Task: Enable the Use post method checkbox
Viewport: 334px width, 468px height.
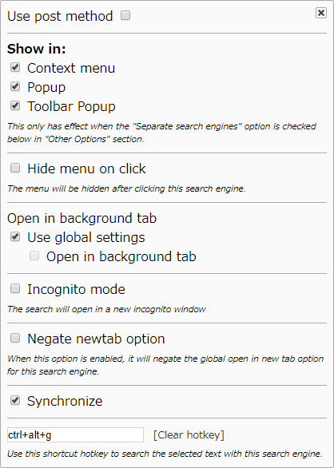Action: pyautogui.click(x=125, y=15)
